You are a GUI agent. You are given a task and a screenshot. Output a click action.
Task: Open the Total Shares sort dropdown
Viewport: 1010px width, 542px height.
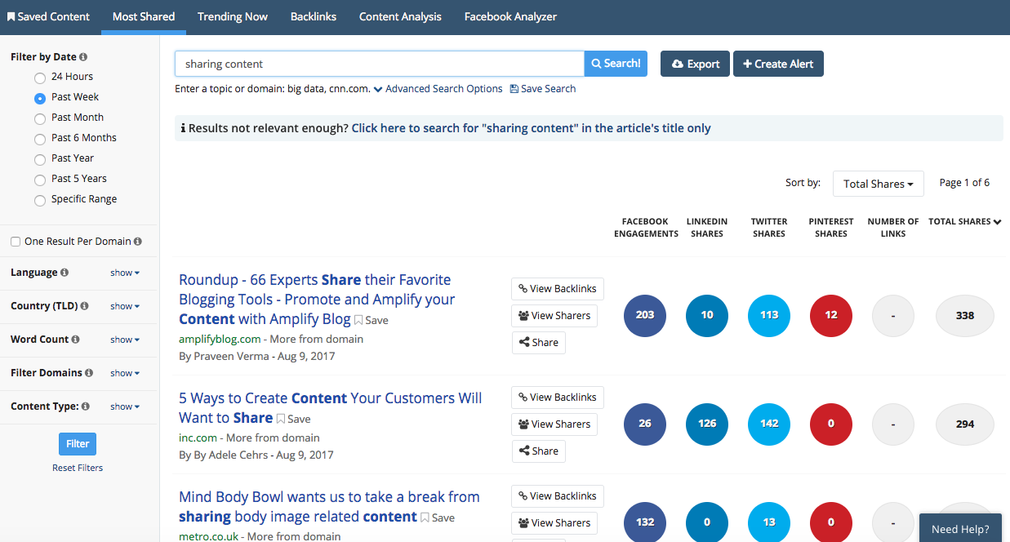coord(878,184)
